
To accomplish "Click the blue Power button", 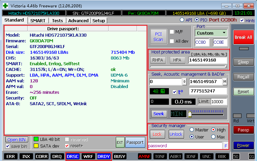I will [244, 145].
